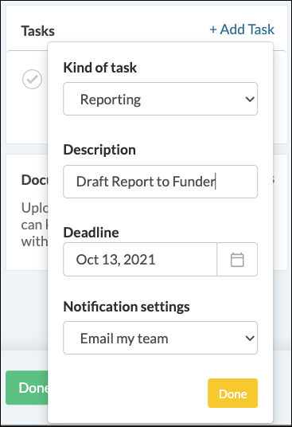Click the Kind of task label

pyautogui.click(x=100, y=68)
